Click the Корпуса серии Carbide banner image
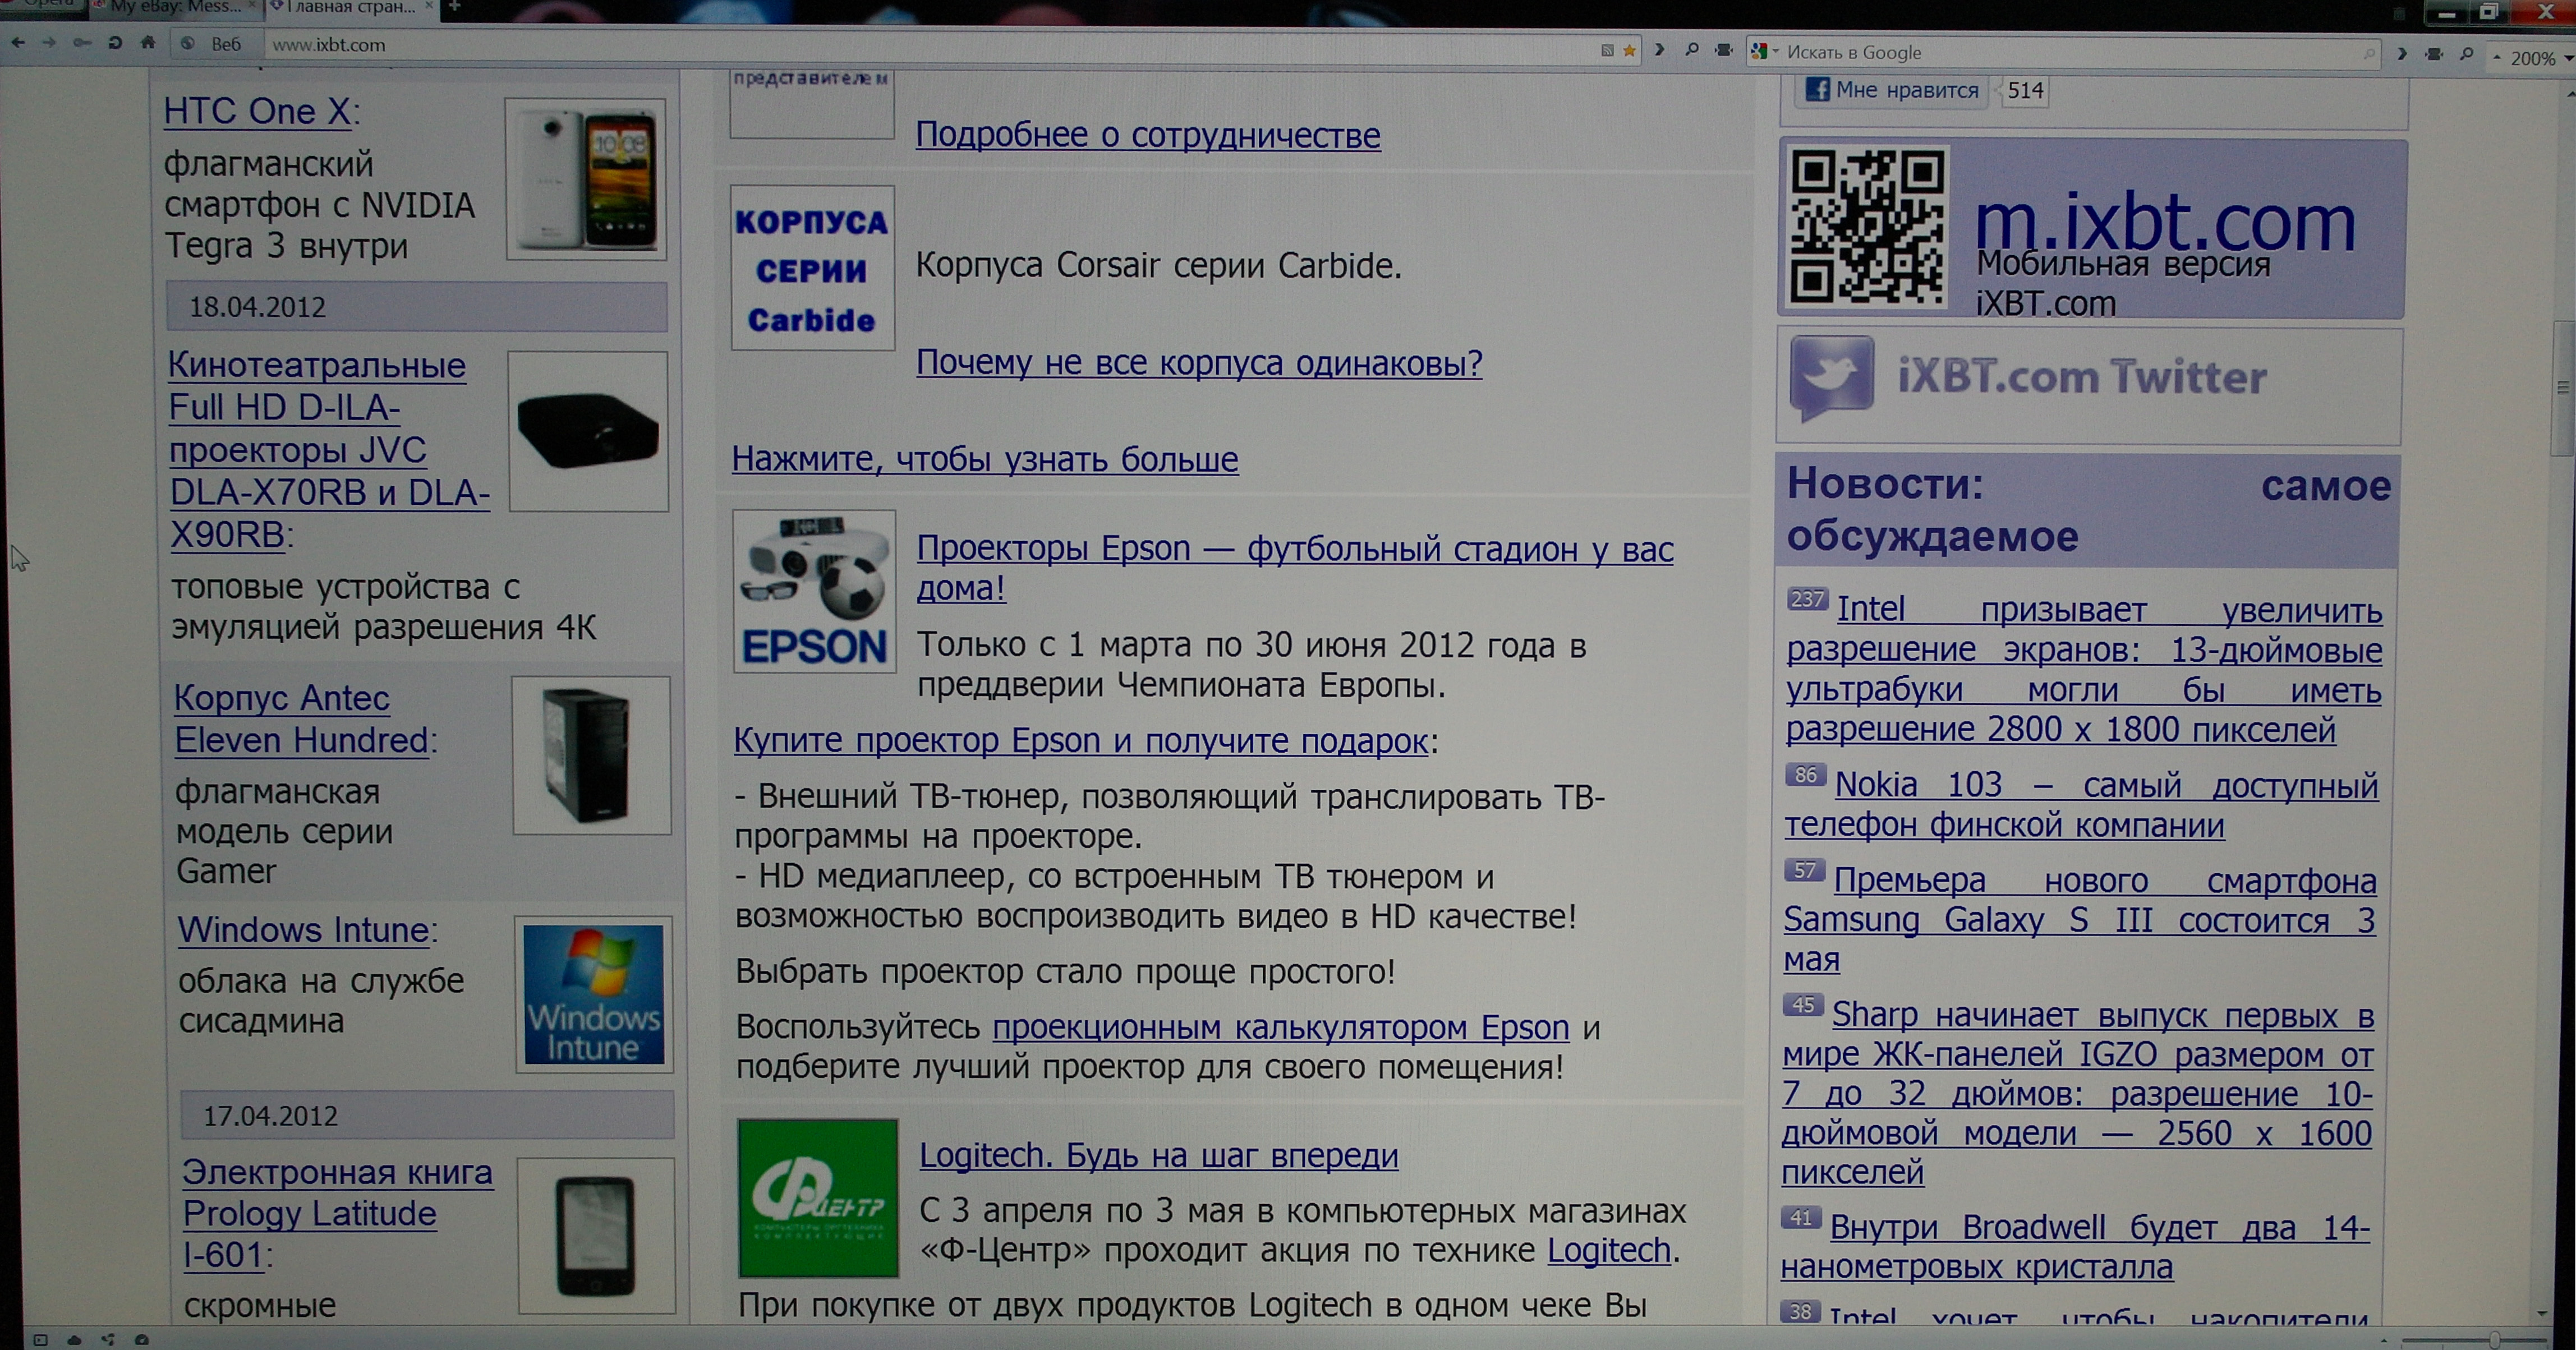 coord(812,268)
